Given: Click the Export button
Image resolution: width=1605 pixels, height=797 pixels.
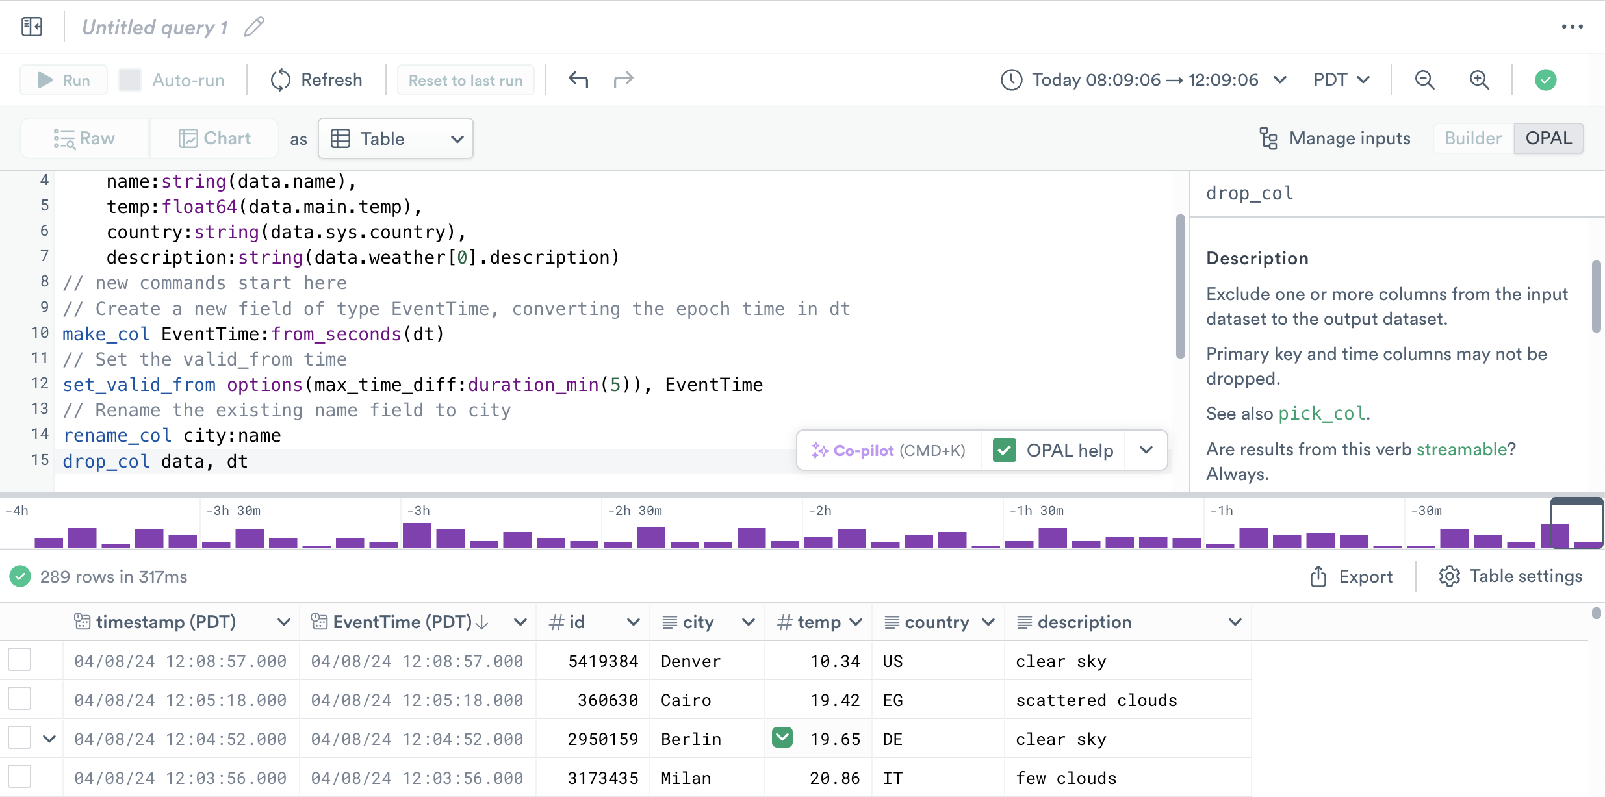Looking at the screenshot, I should tap(1351, 576).
